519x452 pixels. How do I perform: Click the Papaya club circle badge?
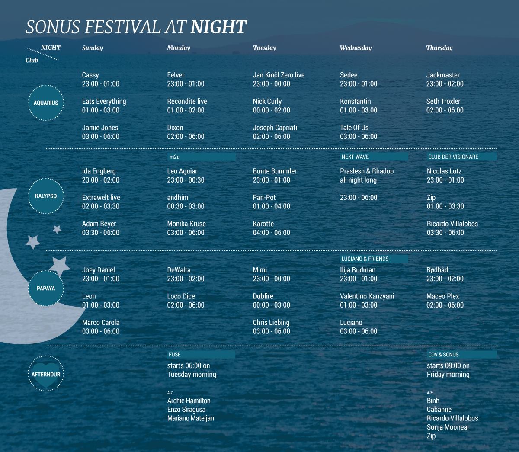(x=46, y=288)
